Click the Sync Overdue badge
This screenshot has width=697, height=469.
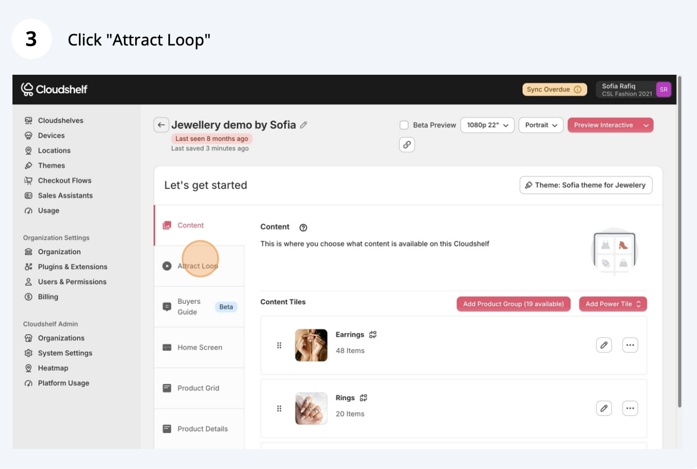coord(555,89)
